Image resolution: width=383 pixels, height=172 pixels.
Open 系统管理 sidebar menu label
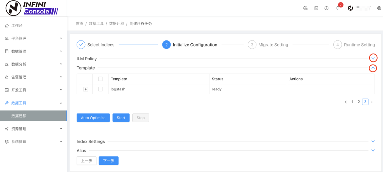point(19,142)
